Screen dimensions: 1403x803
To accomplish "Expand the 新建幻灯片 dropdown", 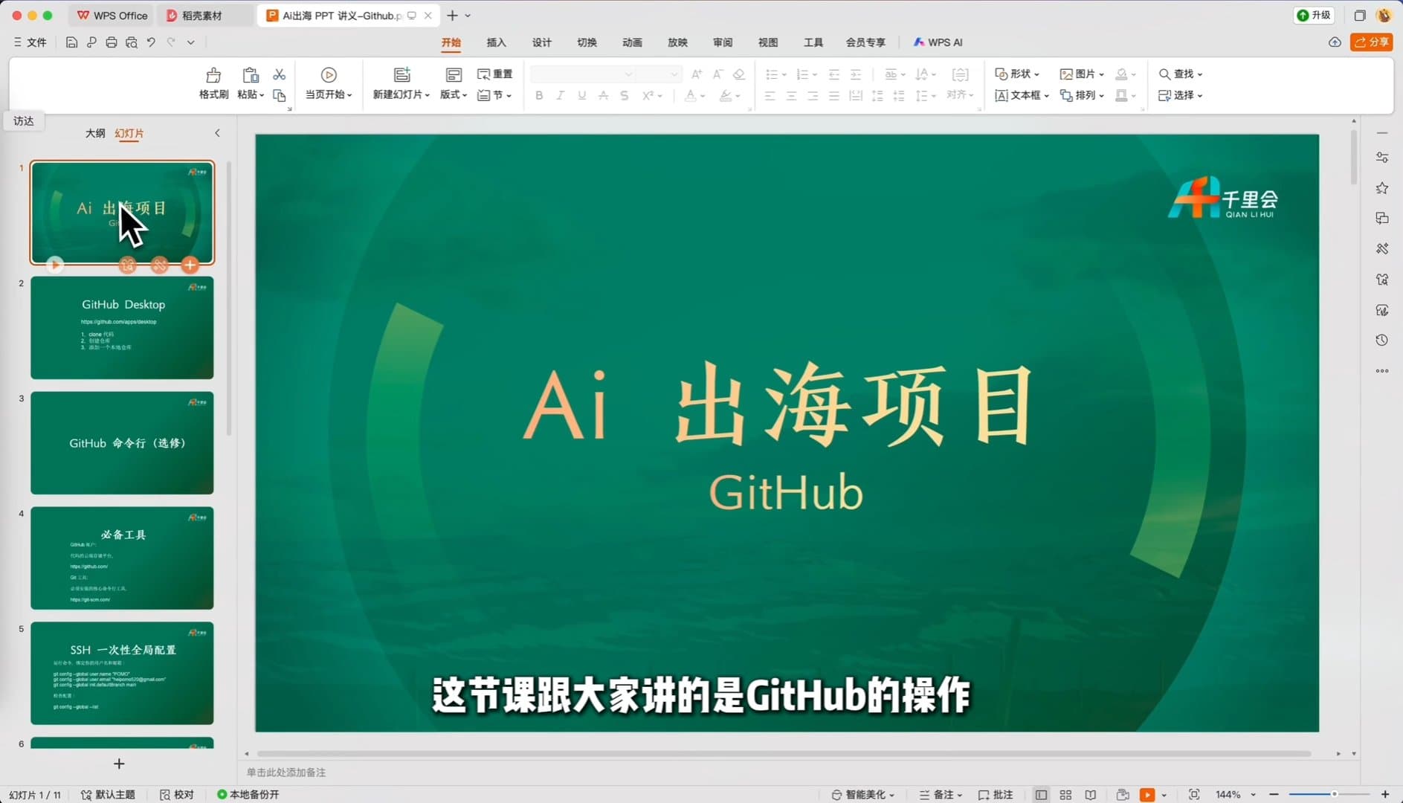I will click(426, 95).
